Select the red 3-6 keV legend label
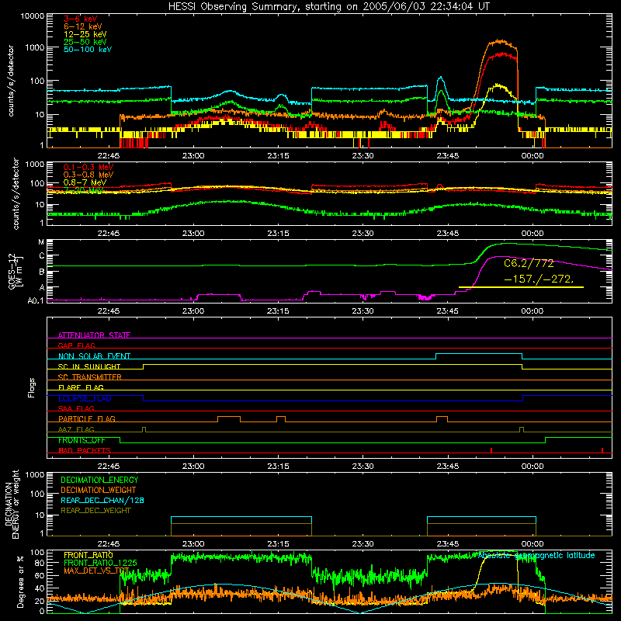This screenshot has height=621, width=621. (81, 19)
